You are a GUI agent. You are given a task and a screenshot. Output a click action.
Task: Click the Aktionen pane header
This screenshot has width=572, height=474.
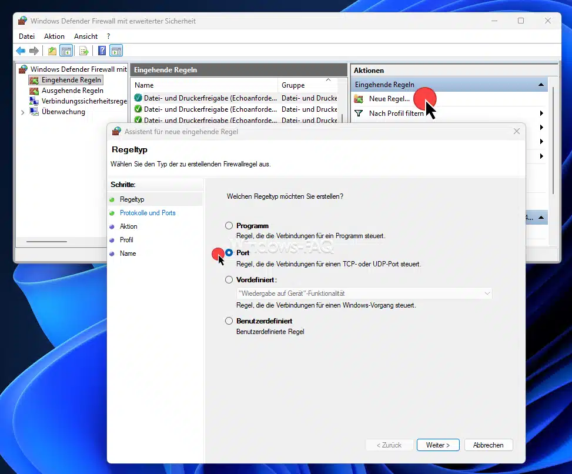[x=454, y=71]
